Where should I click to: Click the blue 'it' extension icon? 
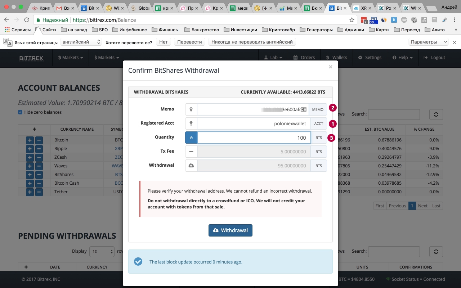point(394,20)
